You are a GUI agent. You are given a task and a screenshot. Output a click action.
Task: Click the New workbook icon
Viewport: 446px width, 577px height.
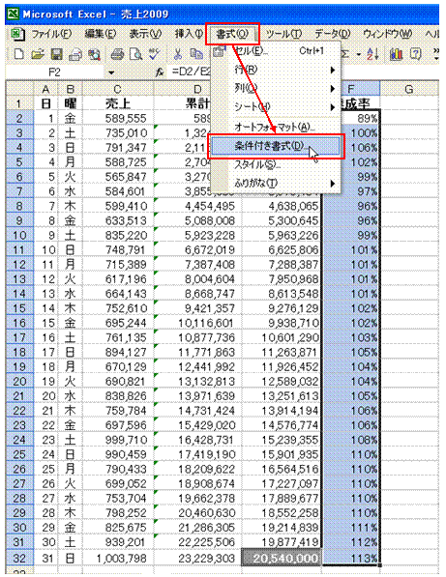pyautogui.click(x=18, y=54)
